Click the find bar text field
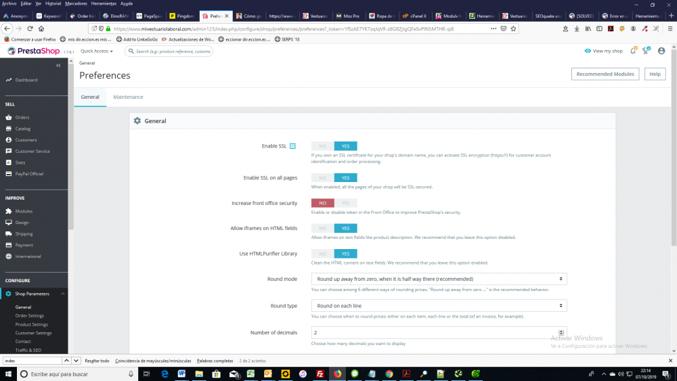677x381 pixels. click(x=32, y=361)
